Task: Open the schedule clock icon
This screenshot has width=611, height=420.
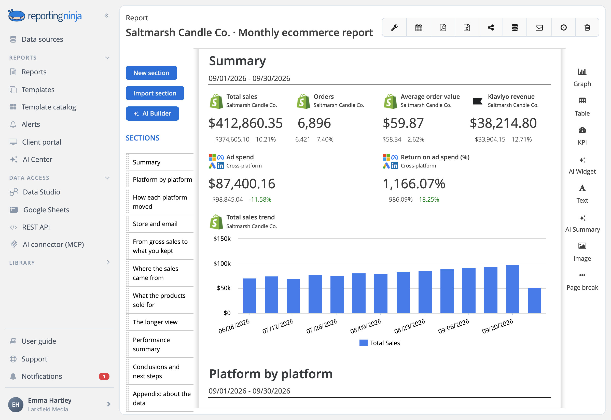Action: (x=563, y=27)
